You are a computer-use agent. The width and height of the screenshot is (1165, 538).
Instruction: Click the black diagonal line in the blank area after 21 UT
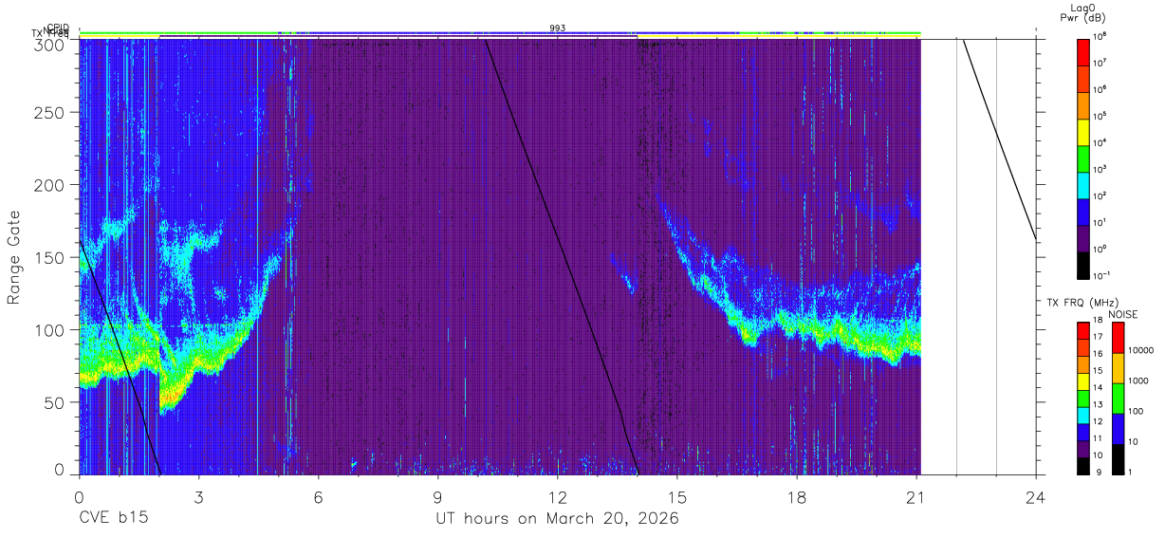[x=999, y=138]
